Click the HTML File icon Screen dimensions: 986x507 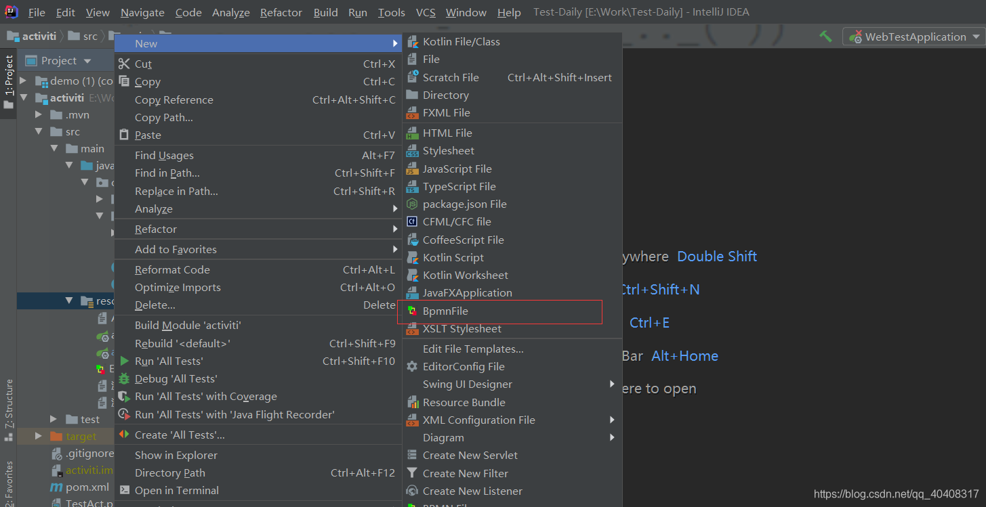(412, 133)
